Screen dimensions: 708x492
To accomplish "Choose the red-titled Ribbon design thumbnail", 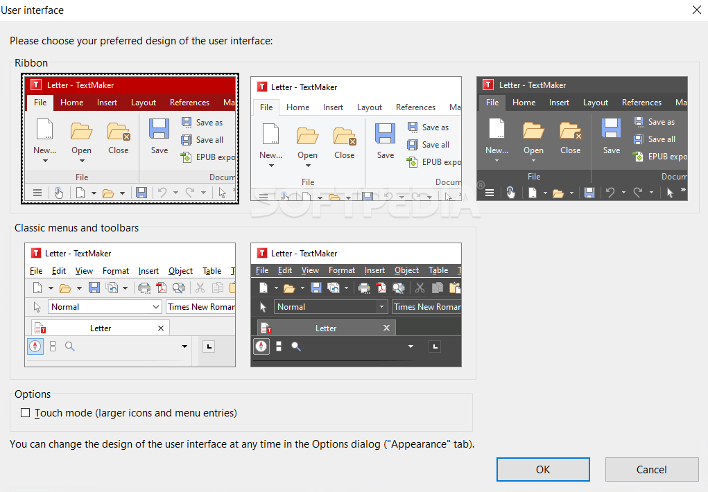I will coord(130,139).
